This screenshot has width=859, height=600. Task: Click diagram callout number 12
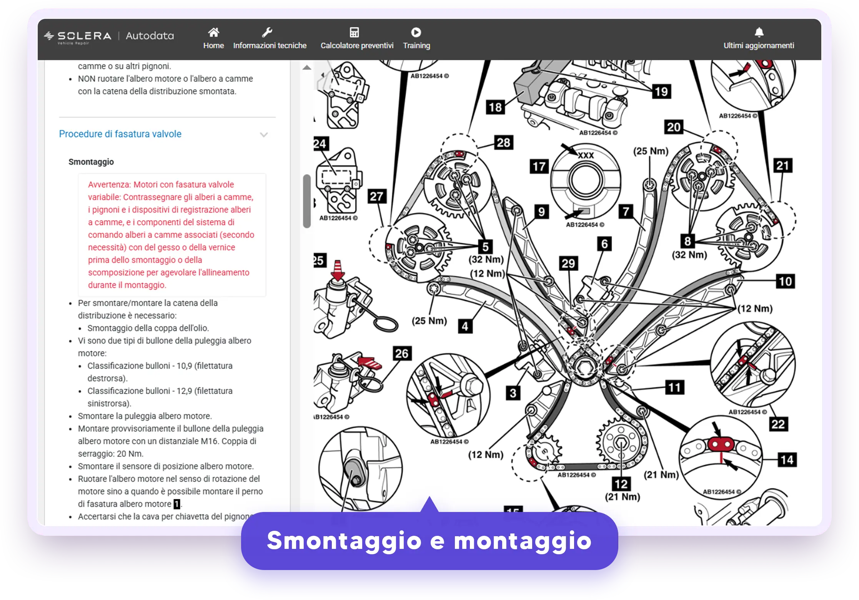point(621,484)
